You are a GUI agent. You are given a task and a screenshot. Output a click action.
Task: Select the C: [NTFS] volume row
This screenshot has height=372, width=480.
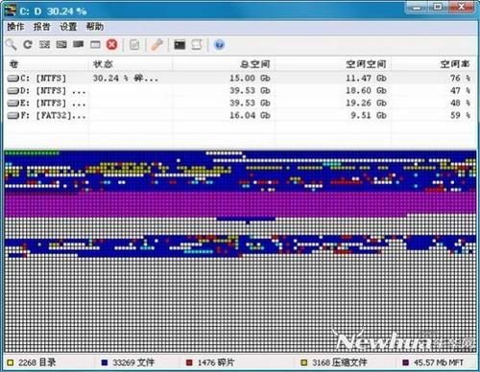click(240, 78)
